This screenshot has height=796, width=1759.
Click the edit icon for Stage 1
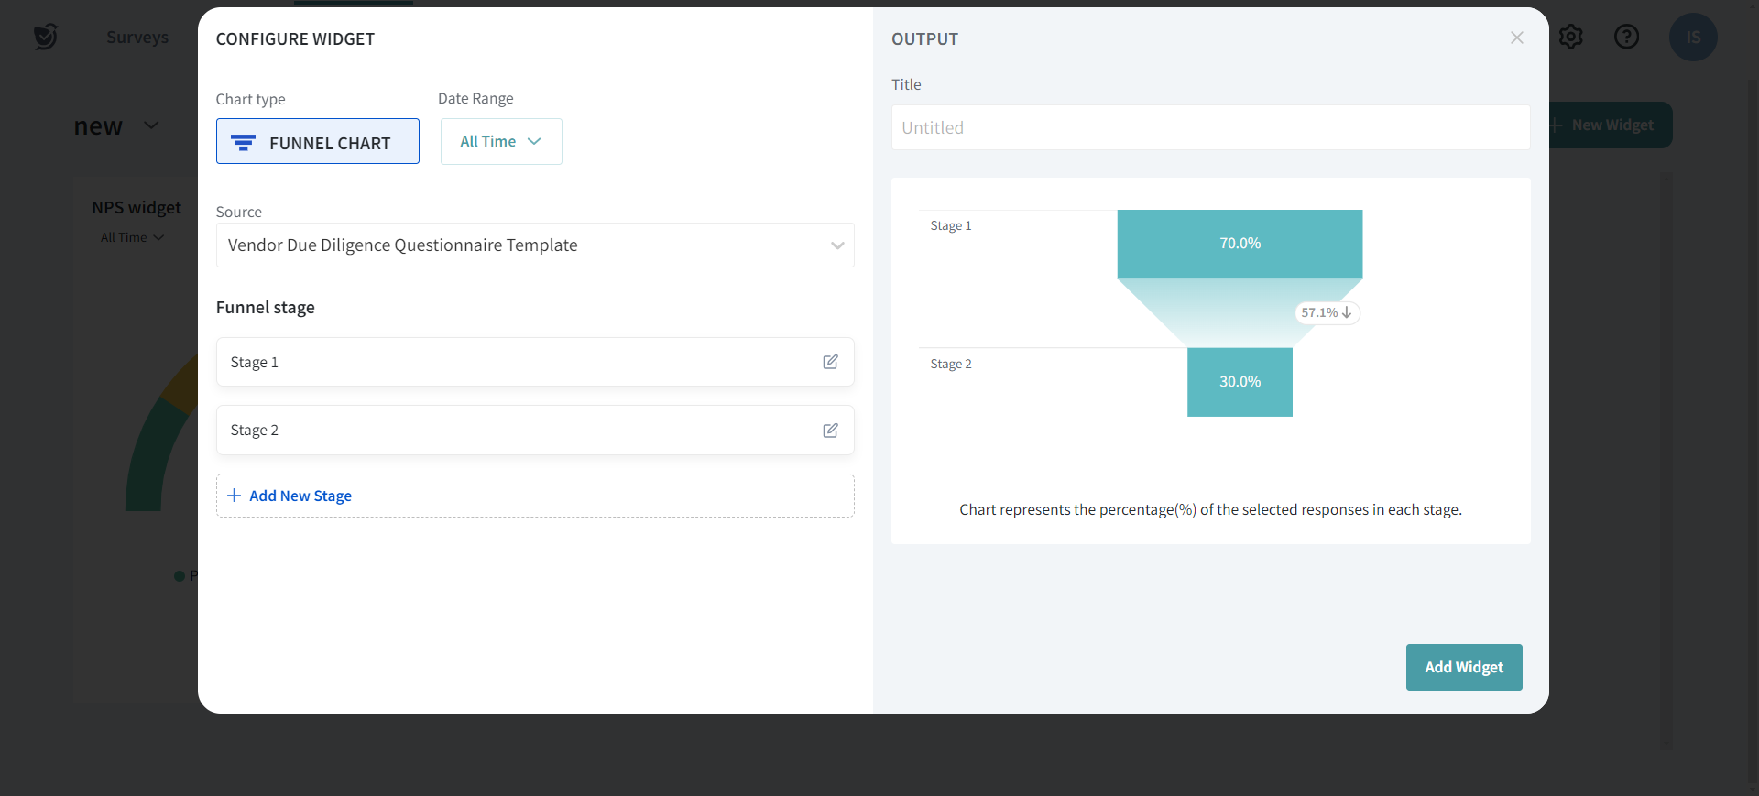pos(830,362)
